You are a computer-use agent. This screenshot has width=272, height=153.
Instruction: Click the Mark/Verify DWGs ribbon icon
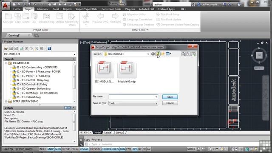pyautogui.click(x=72, y=20)
